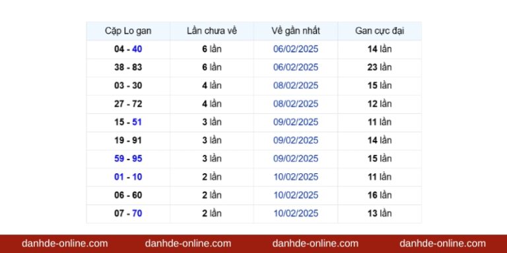
Task: Select the pair cell '38 - 83'
Action: 128,67
